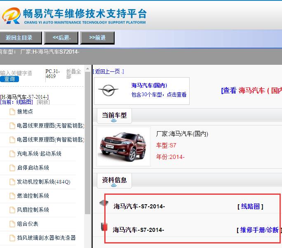Image resolution: width=282 pixels, height=248 pixels.
Task: Open 启停启动系统 entry
Action: (x=33, y=168)
